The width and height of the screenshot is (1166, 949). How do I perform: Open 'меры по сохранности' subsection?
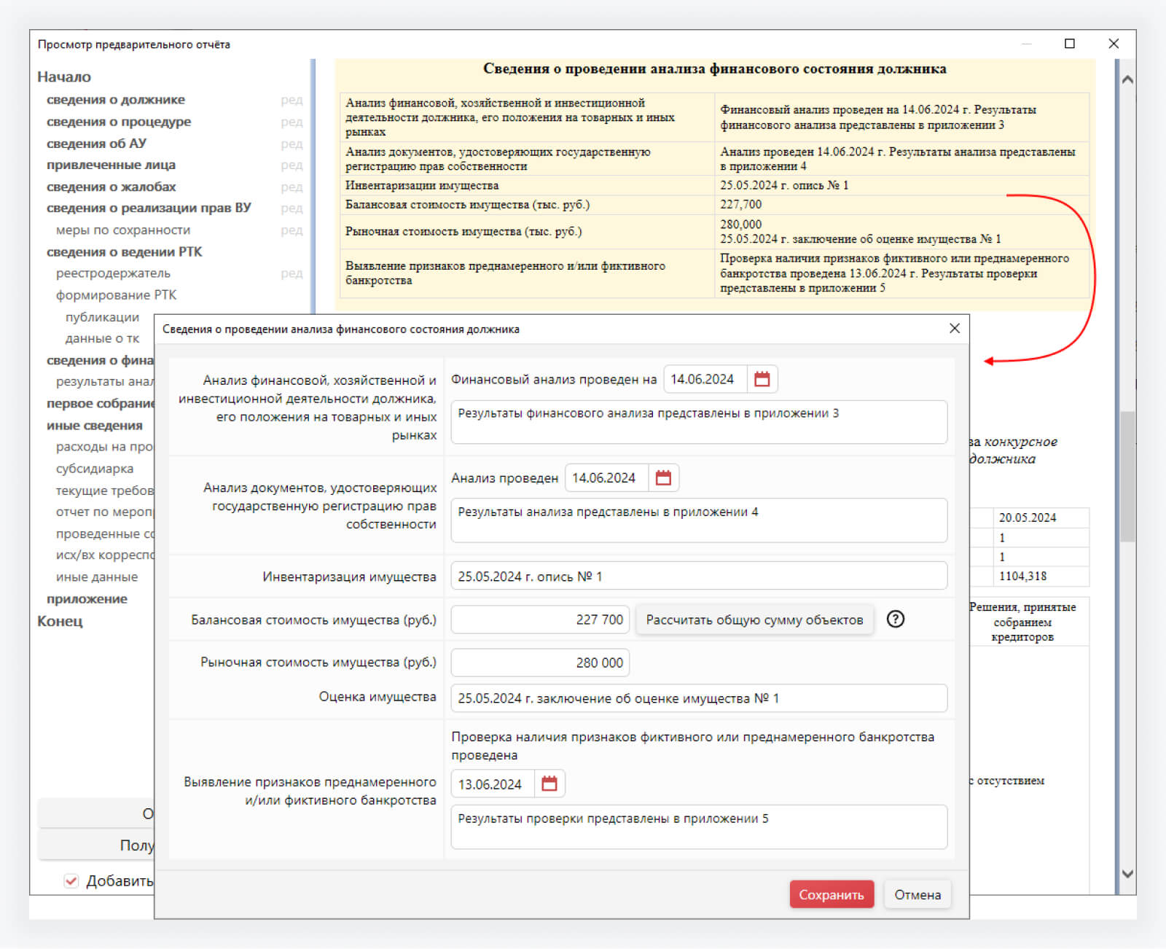pos(123,230)
